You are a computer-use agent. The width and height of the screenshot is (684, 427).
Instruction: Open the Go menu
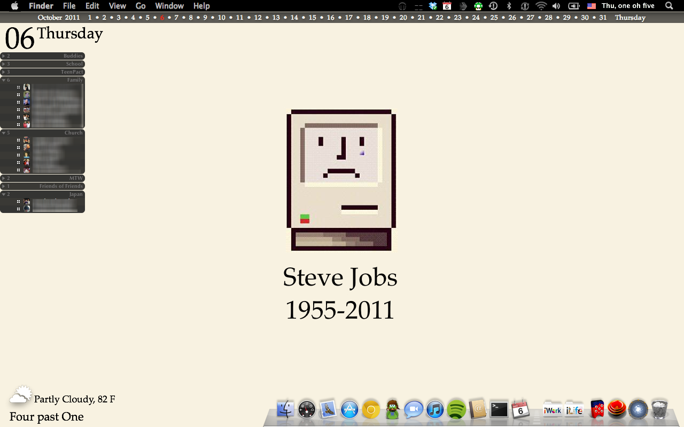click(141, 6)
